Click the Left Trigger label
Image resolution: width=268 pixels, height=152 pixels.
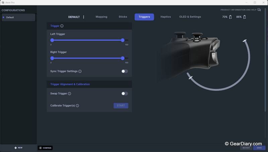pos(58,34)
